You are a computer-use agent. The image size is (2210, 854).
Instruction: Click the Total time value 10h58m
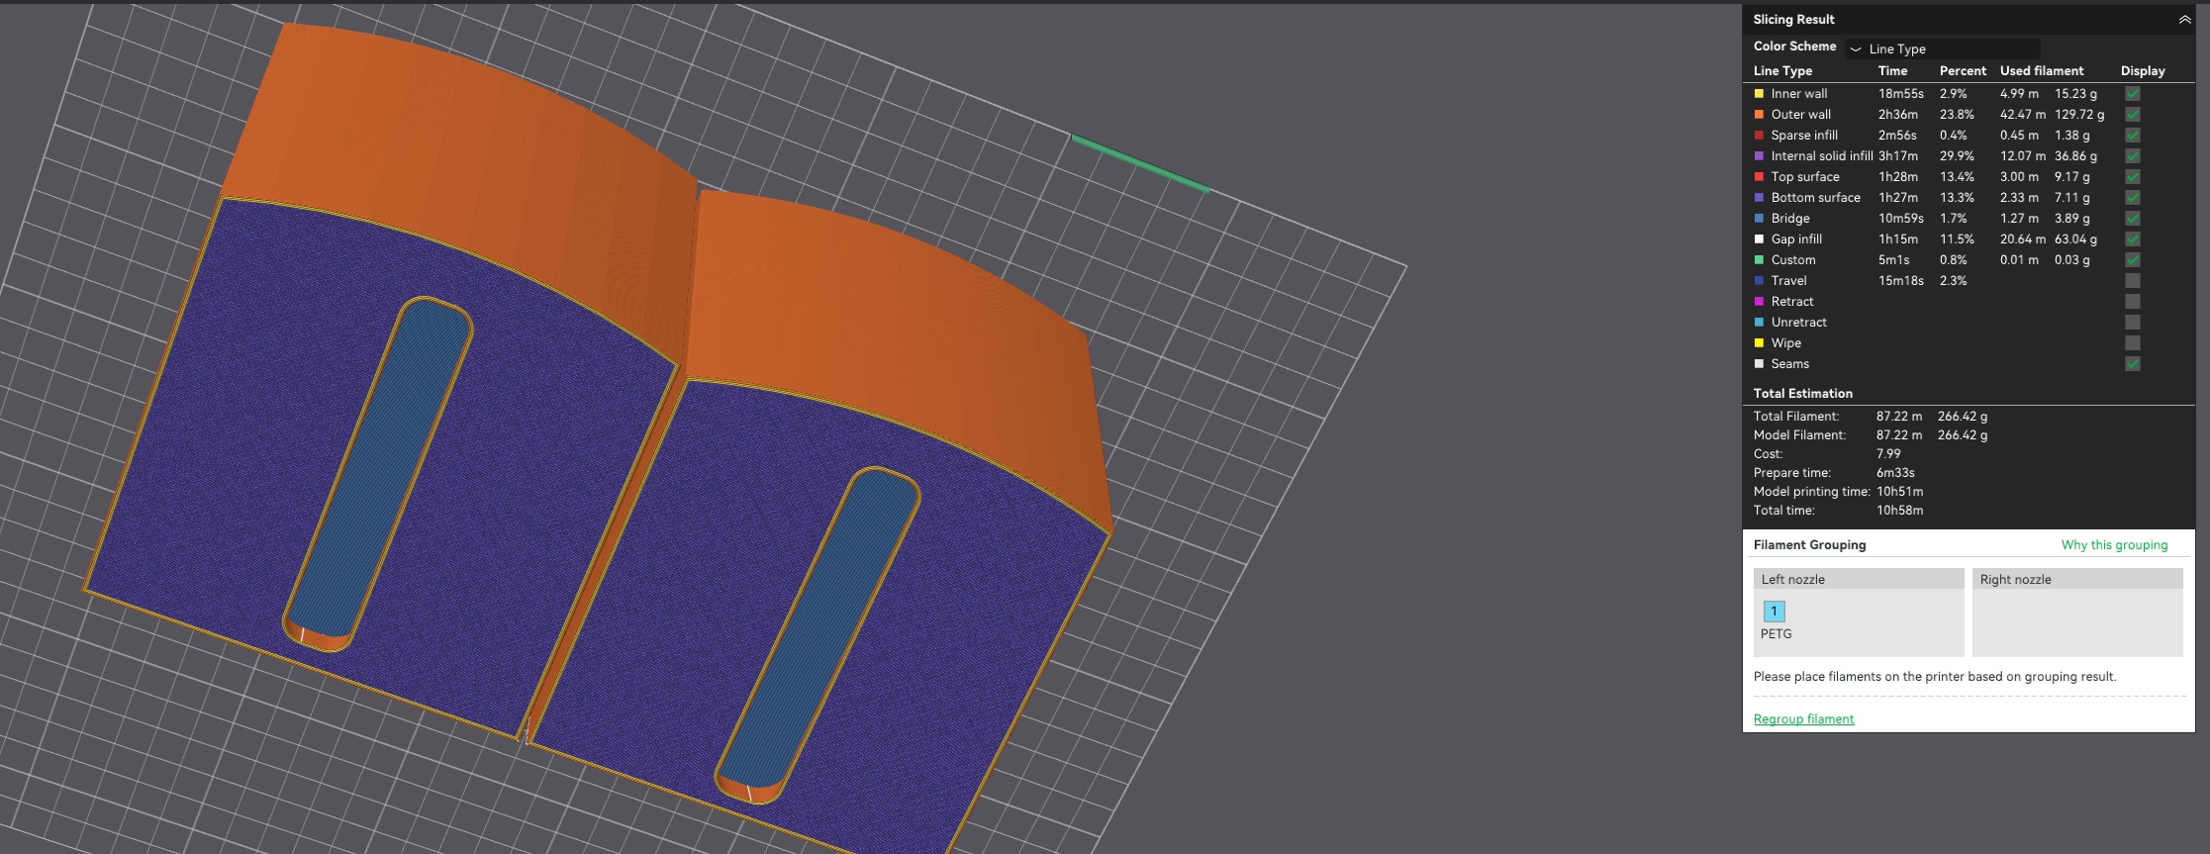[x=1899, y=511]
